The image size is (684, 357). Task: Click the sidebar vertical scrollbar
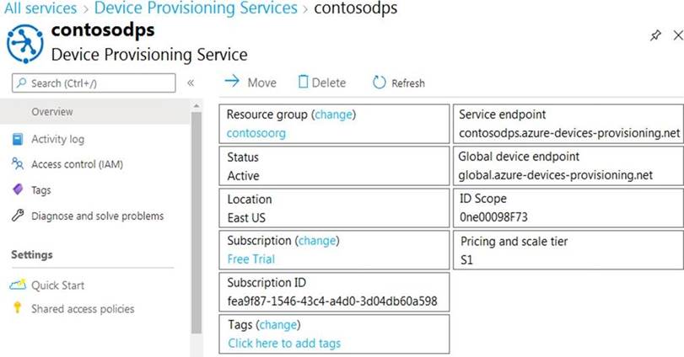point(197,219)
